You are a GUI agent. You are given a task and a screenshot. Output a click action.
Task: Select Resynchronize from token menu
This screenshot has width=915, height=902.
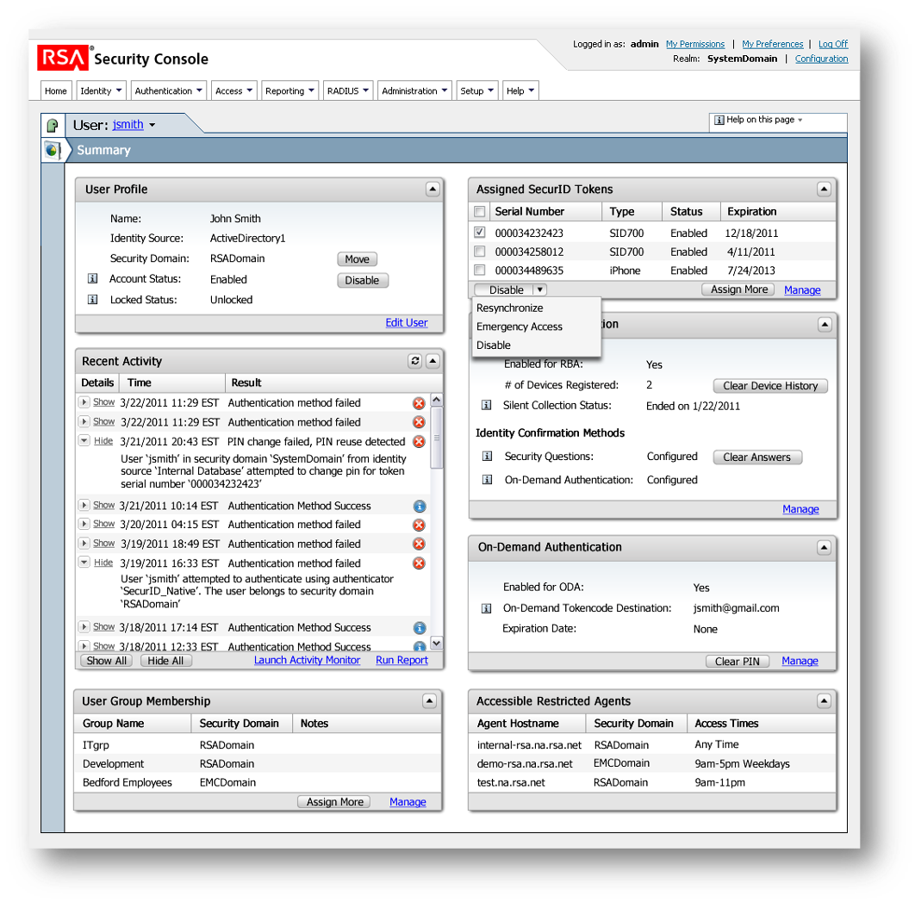click(509, 308)
